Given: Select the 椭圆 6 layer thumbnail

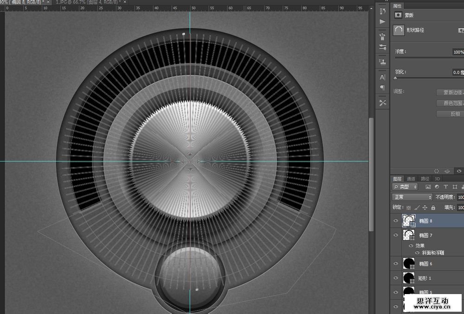Looking at the screenshot, I should 409,264.
